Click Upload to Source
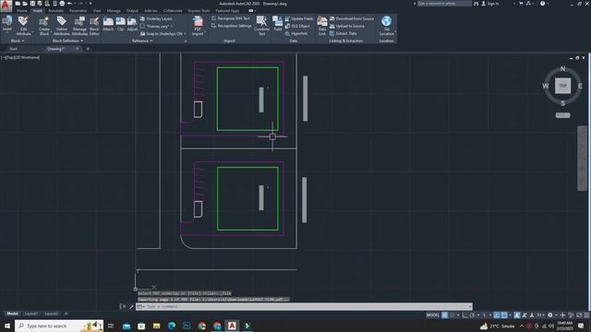591x332 pixels. (347, 26)
